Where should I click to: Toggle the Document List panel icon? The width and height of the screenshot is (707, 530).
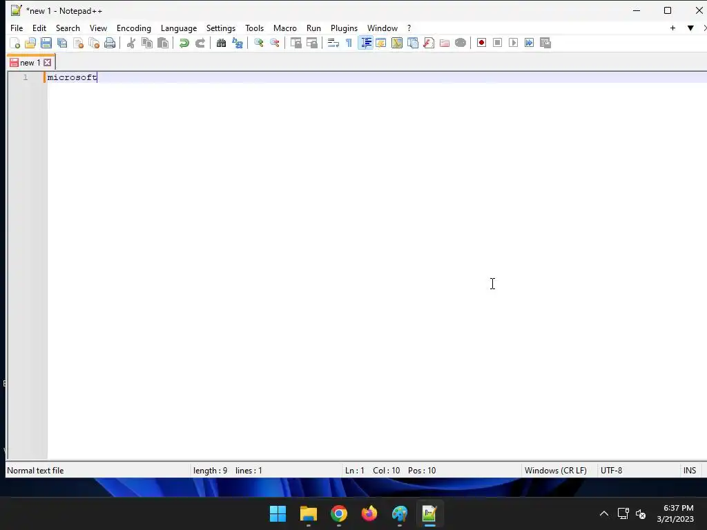(413, 43)
